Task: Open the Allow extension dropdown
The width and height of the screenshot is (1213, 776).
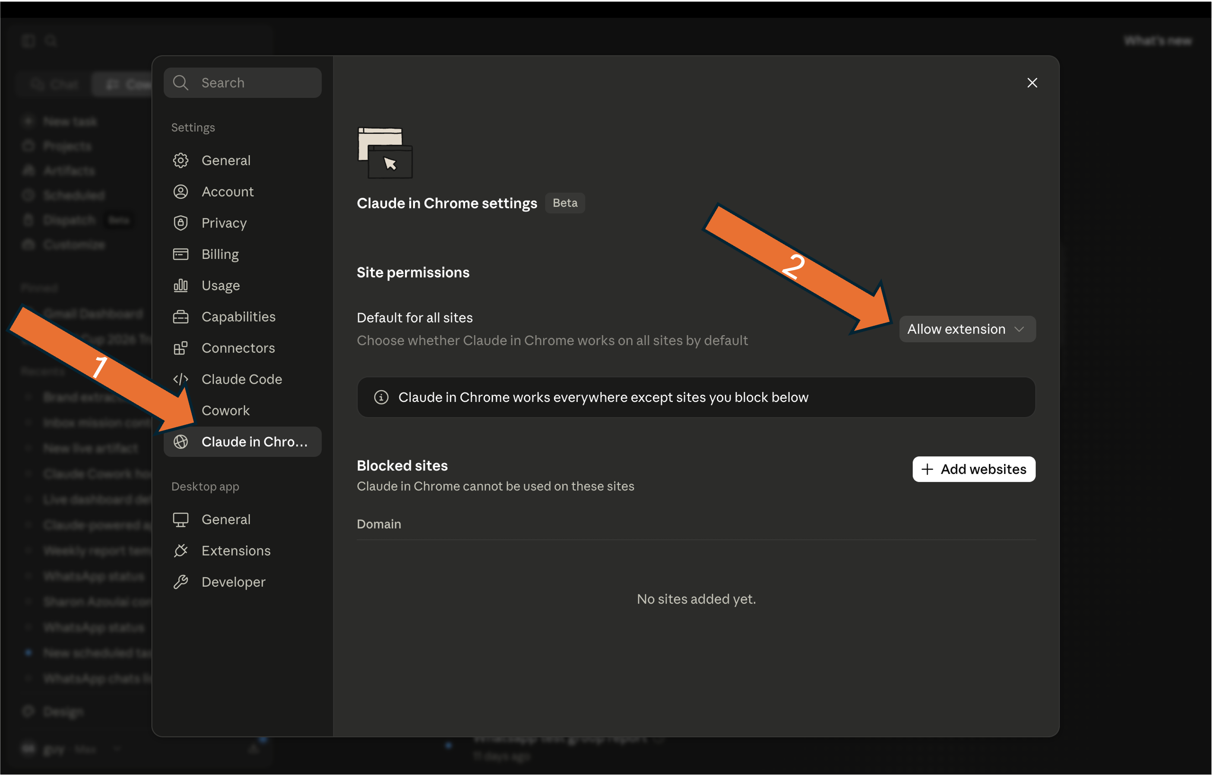Action: click(967, 329)
